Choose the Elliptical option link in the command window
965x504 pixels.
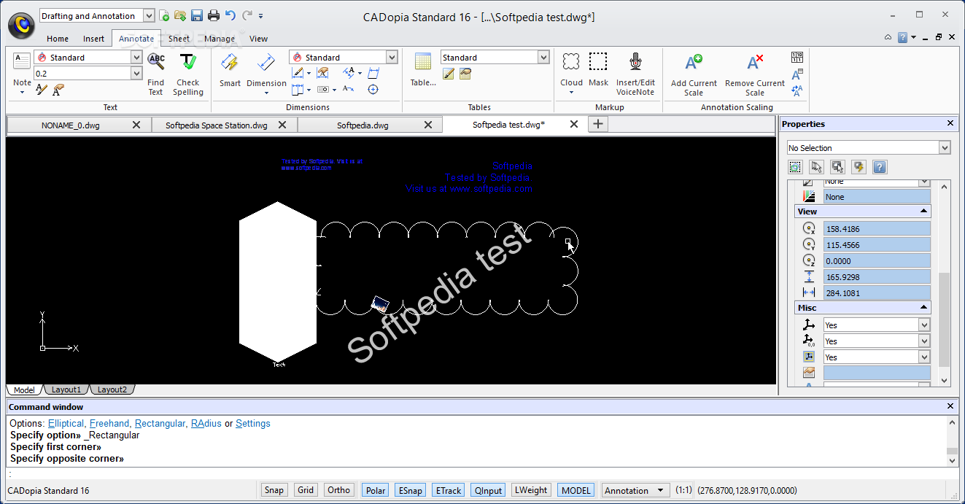tap(66, 423)
